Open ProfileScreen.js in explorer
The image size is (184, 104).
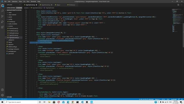[14, 31]
